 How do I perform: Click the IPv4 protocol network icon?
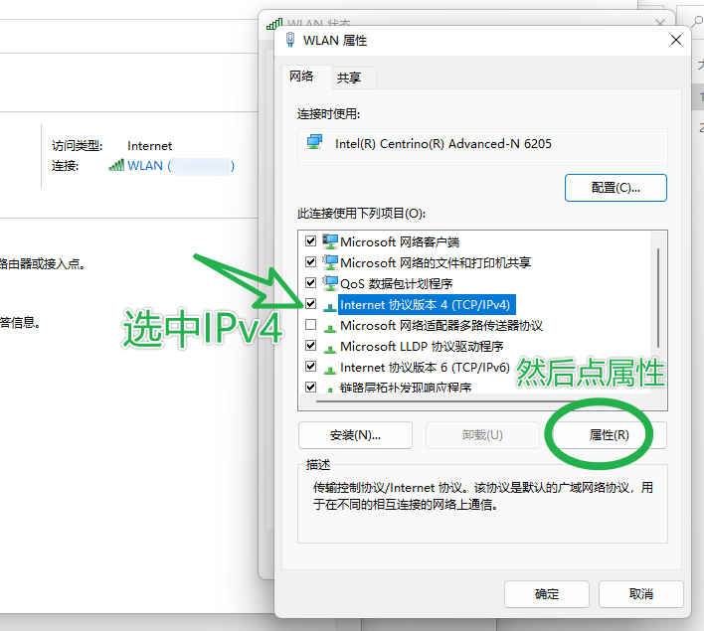tap(330, 307)
